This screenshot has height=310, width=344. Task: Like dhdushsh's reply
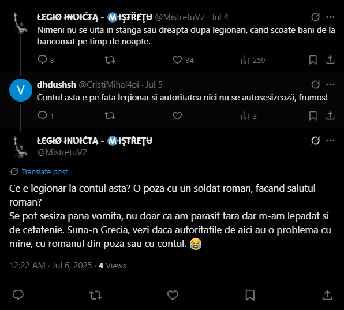(x=177, y=115)
